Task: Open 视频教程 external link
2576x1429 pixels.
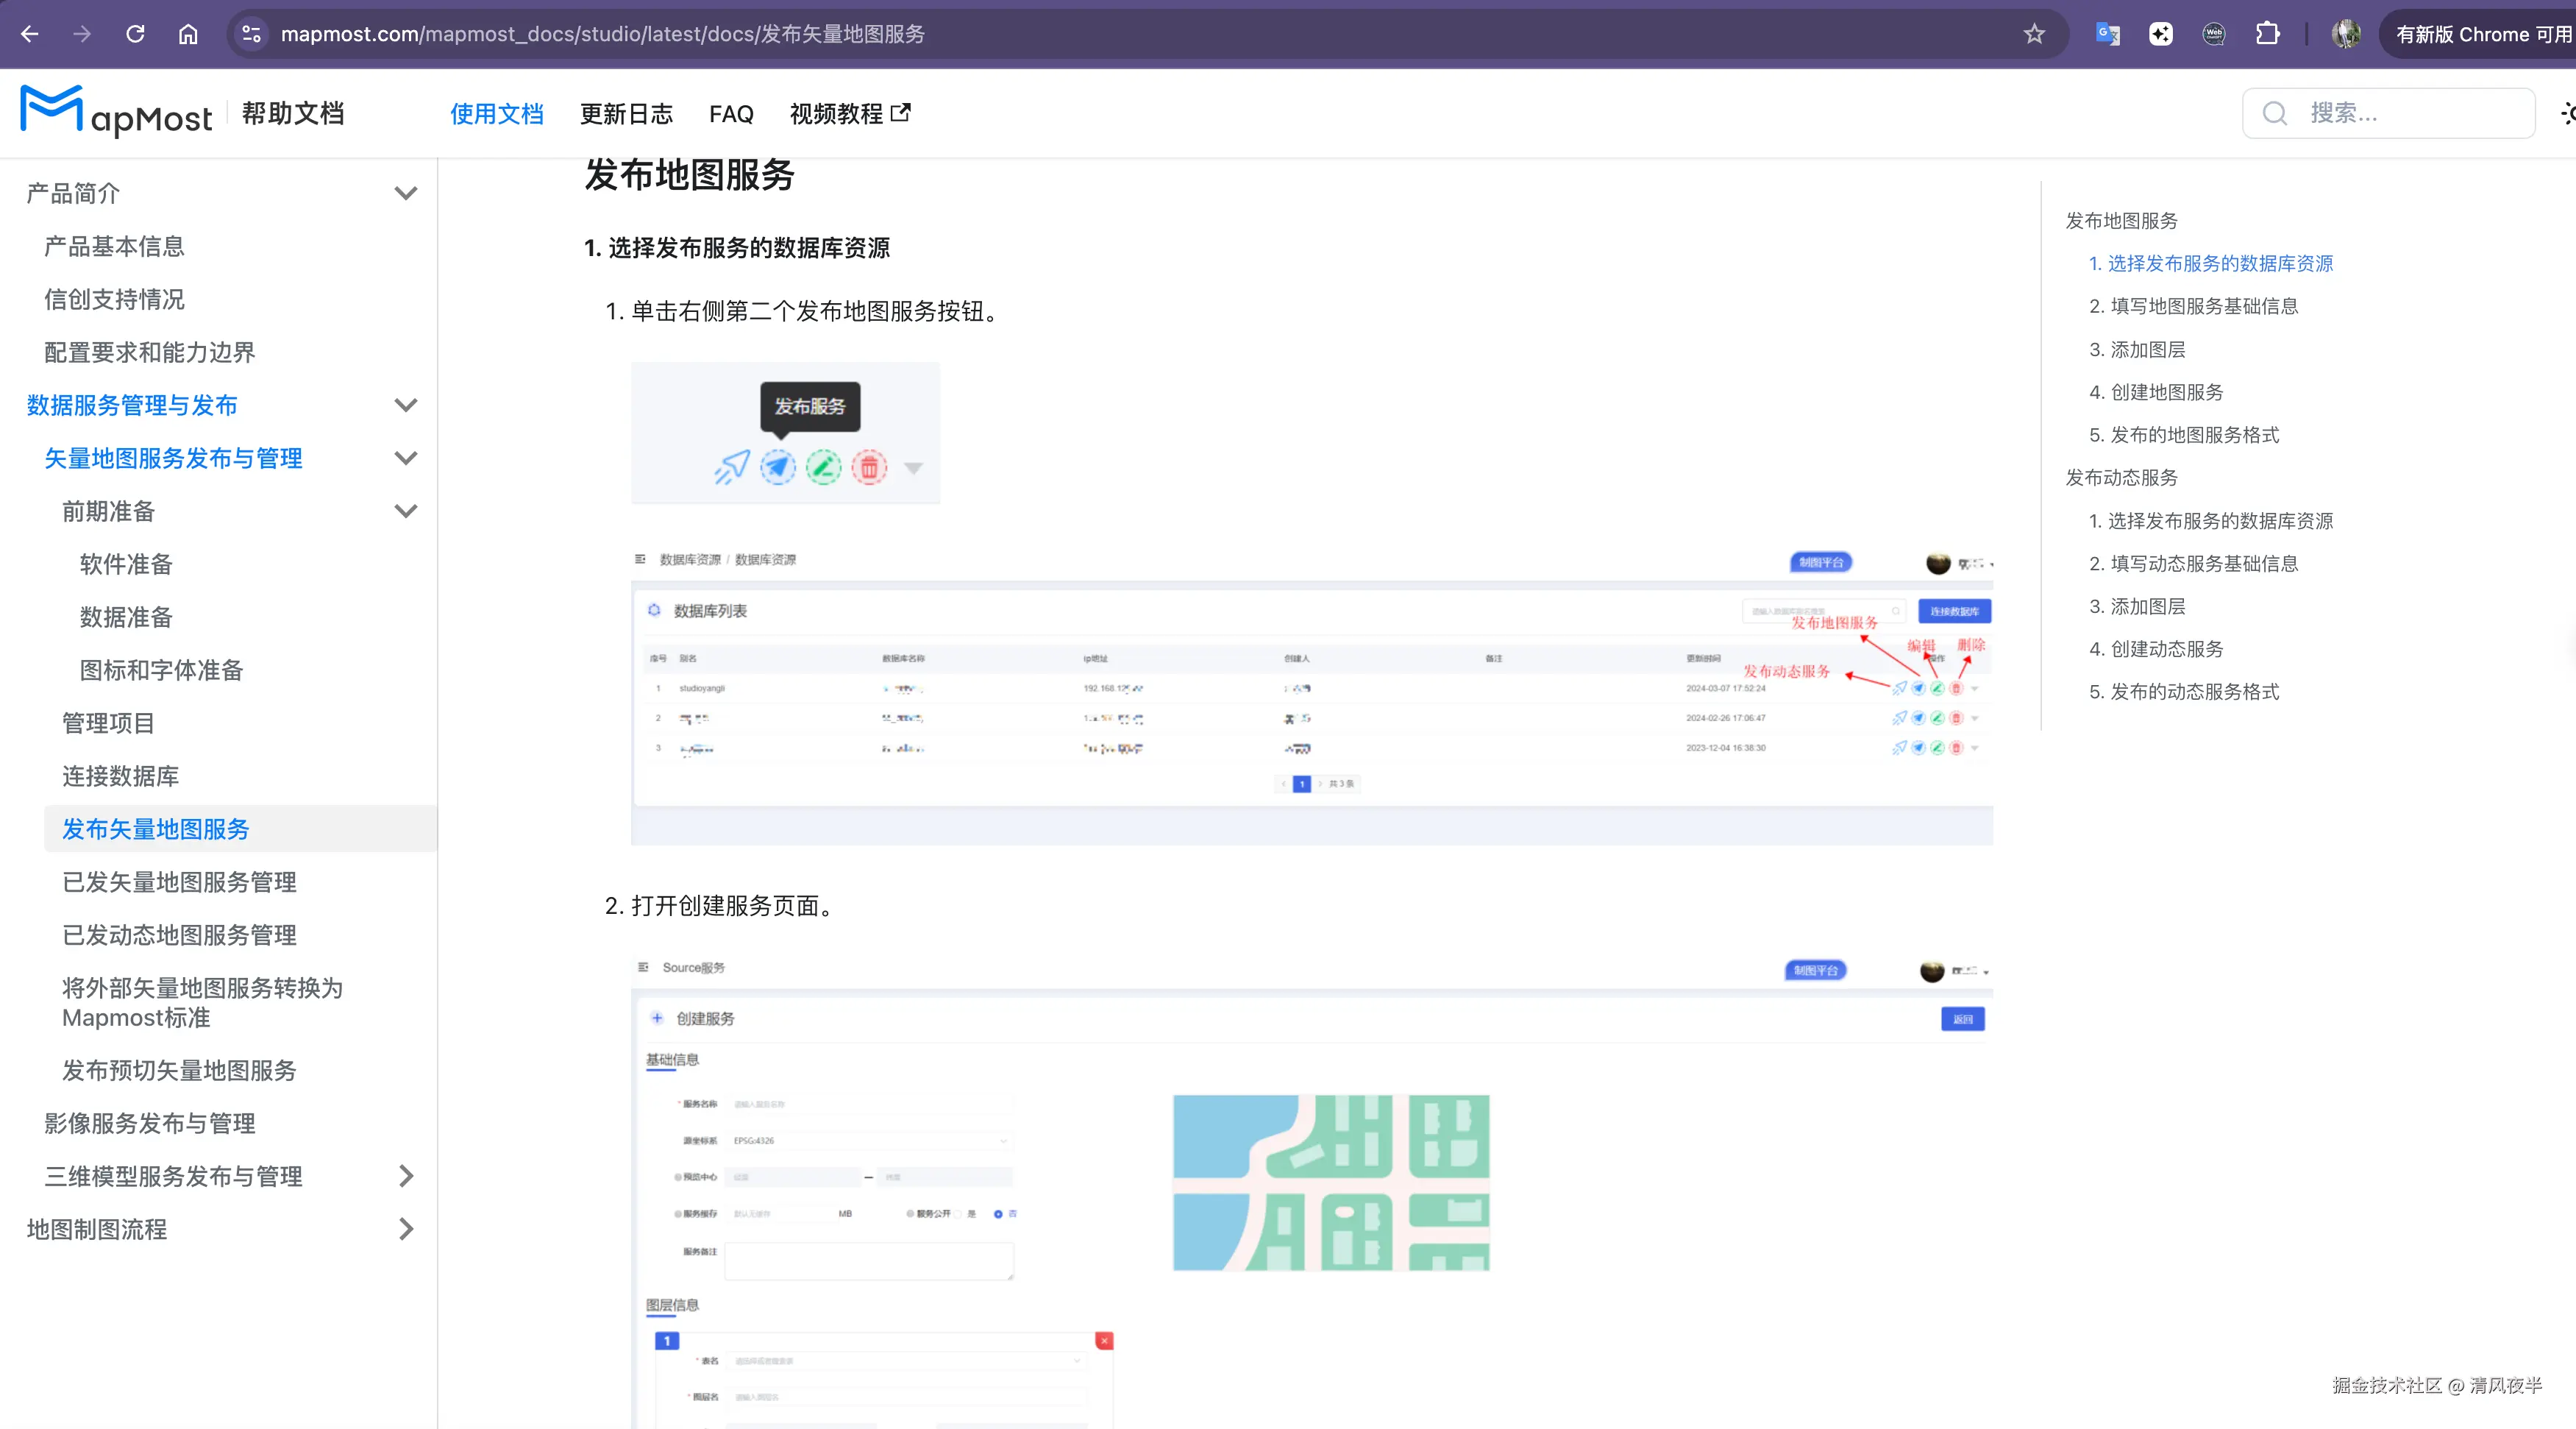Action: pos(849,114)
